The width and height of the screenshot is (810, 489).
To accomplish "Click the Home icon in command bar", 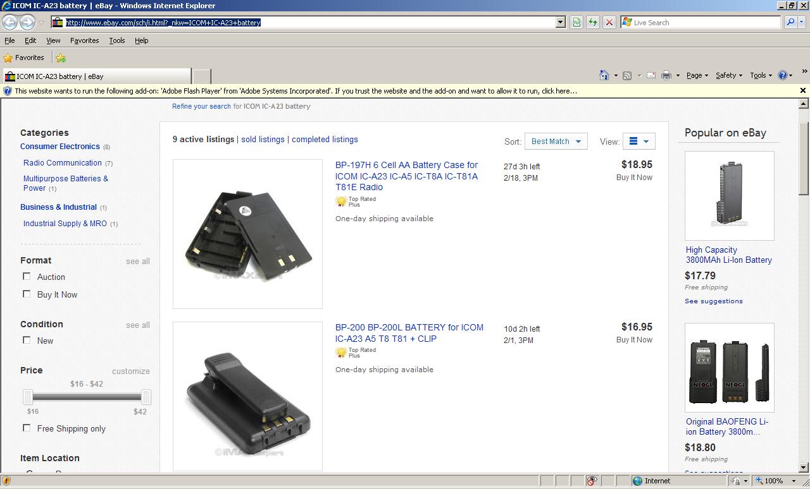I will pyautogui.click(x=604, y=75).
